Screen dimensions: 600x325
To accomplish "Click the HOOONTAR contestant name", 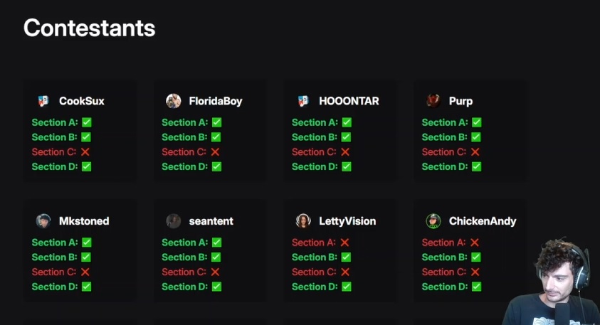I will (x=349, y=101).
